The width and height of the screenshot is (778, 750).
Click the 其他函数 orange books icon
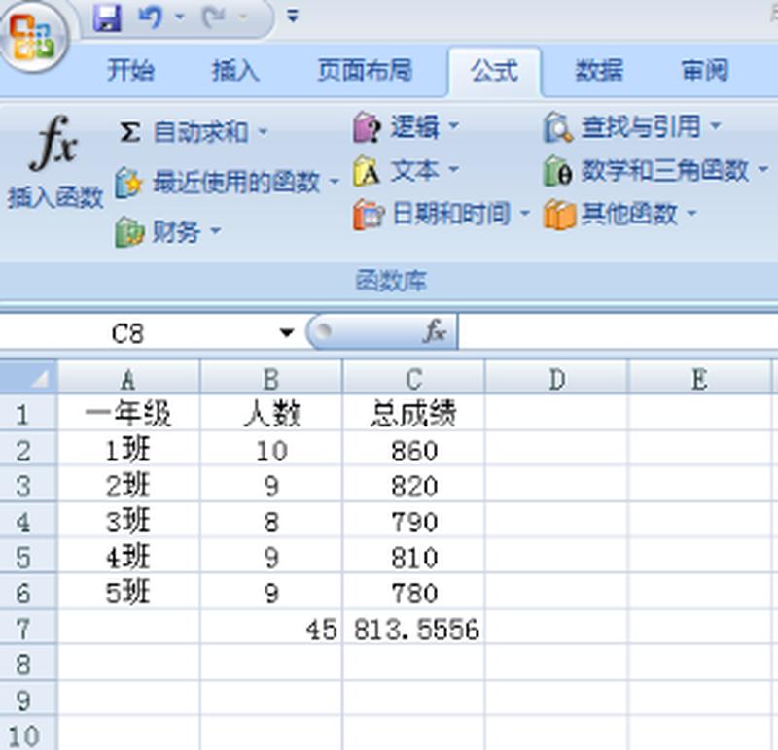(x=559, y=215)
